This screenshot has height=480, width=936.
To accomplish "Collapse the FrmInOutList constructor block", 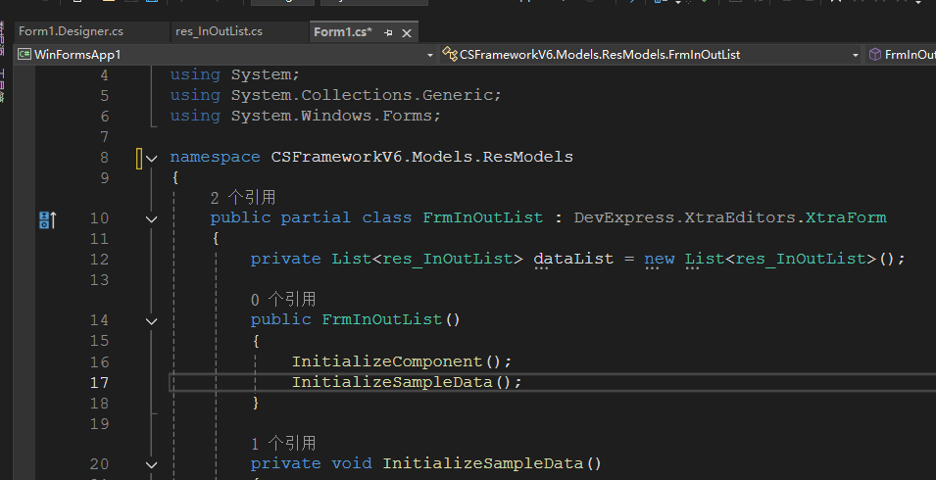I will 151,320.
